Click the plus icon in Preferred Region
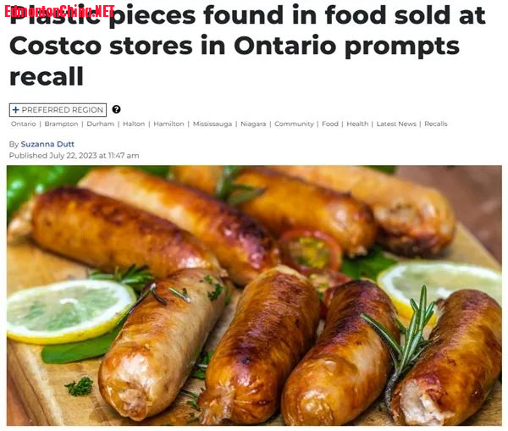This screenshot has width=508, height=431. pyautogui.click(x=15, y=110)
